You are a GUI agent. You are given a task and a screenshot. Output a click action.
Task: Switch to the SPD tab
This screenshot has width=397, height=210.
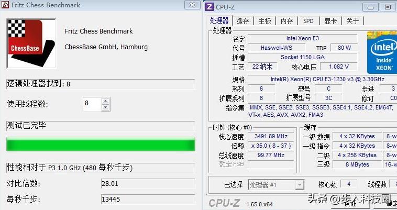308,21
